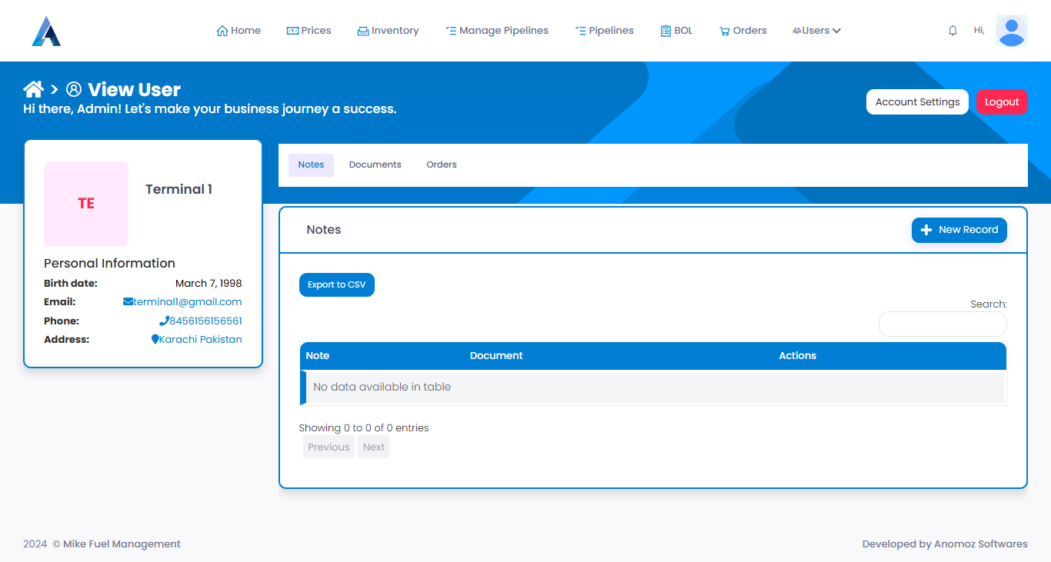Open Account Settings
This screenshot has height=562, width=1051.
(x=917, y=102)
